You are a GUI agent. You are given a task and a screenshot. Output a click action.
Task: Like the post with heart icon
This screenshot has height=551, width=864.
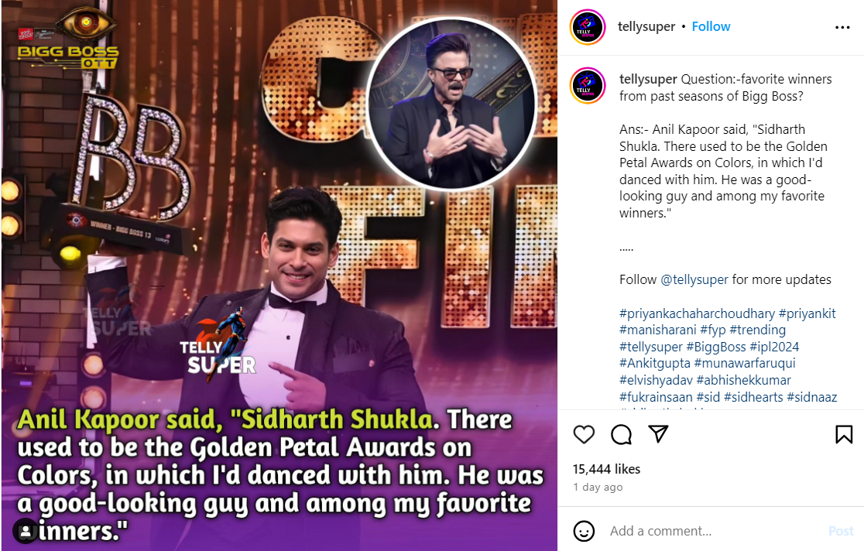584,435
